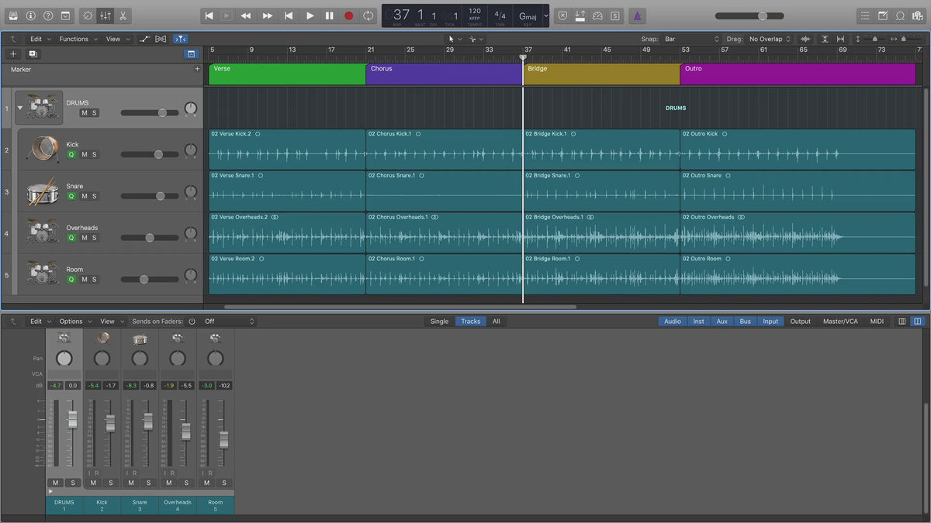Click the Master/VCA filter button
The height and width of the screenshot is (523, 931).
pyautogui.click(x=840, y=322)
